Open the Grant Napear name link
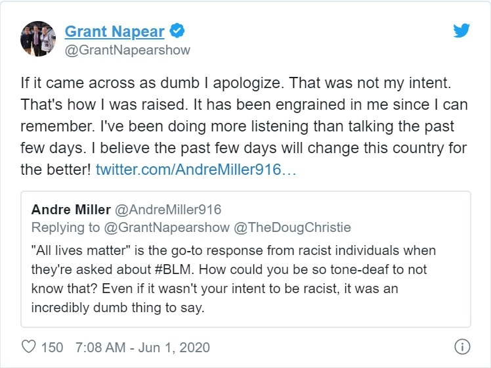 (114, 30)
